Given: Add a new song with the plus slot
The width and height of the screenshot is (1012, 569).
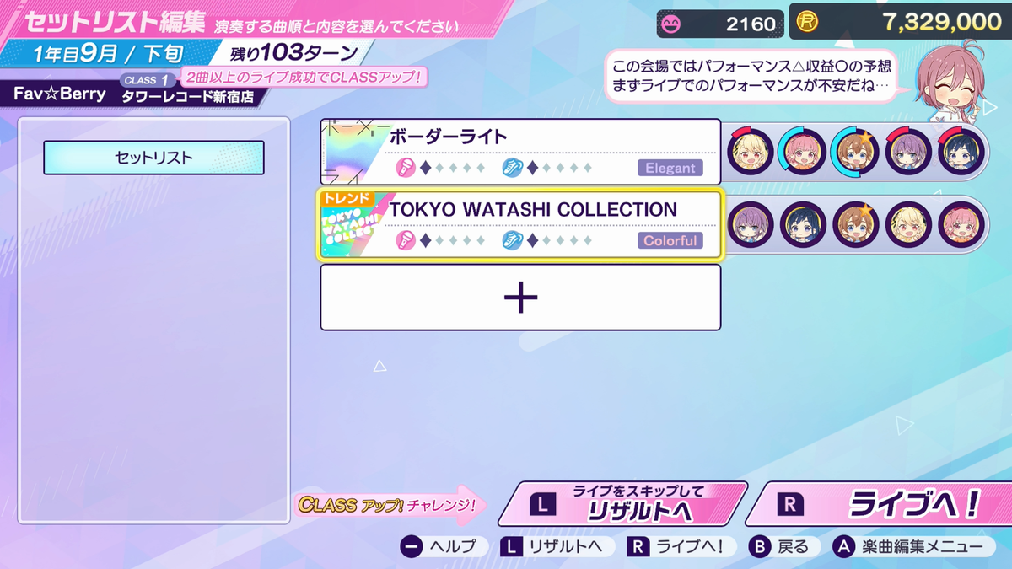Looking at the screenshot, I should coord(520,298).
